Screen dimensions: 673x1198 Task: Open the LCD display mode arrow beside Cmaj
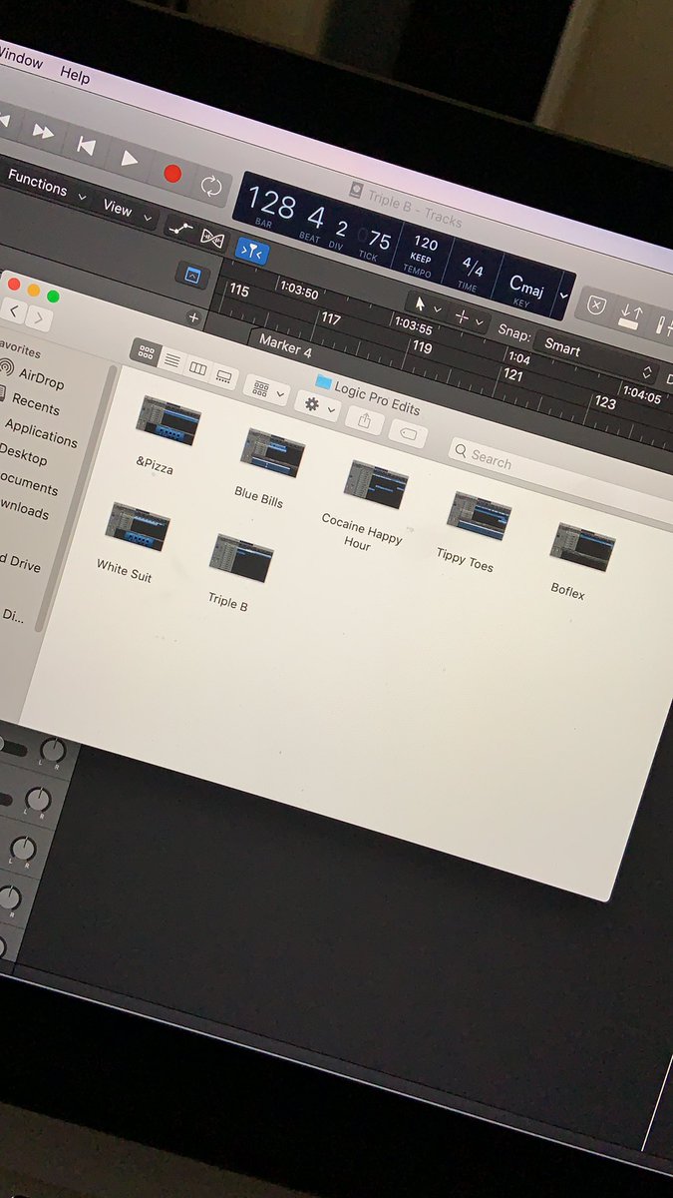click(564, 295)
